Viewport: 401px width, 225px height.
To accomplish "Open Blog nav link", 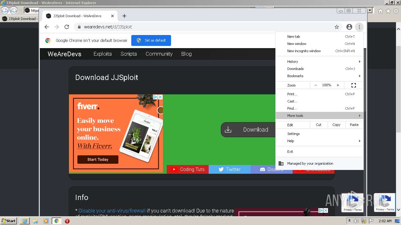I will click(186, 54).
